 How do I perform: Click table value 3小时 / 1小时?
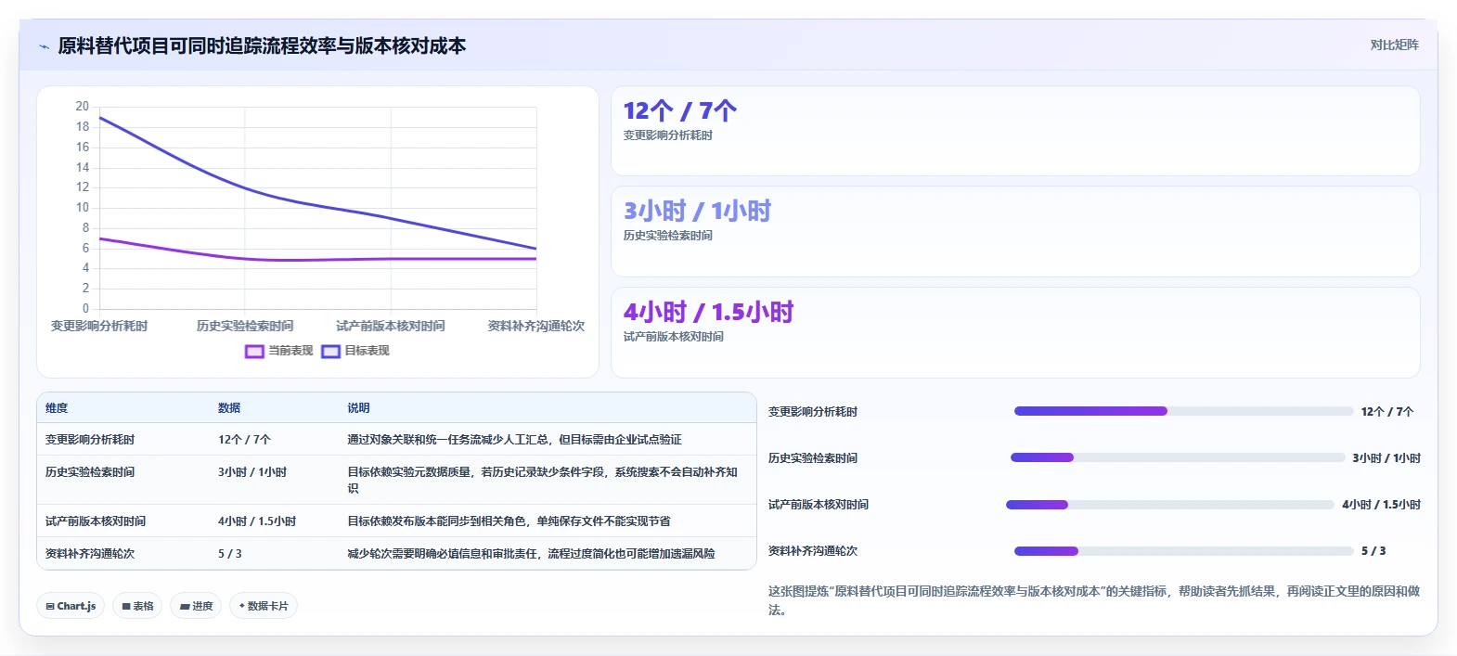(x=252, y=472)
